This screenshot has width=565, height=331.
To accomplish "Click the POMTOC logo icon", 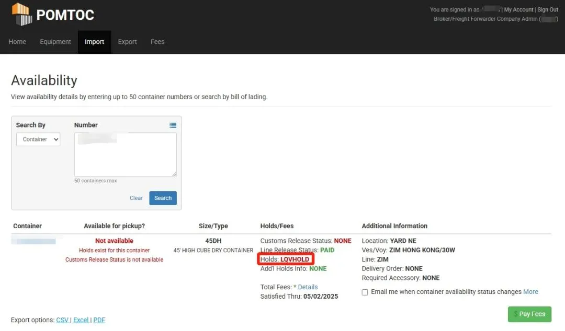I will 21,14.
